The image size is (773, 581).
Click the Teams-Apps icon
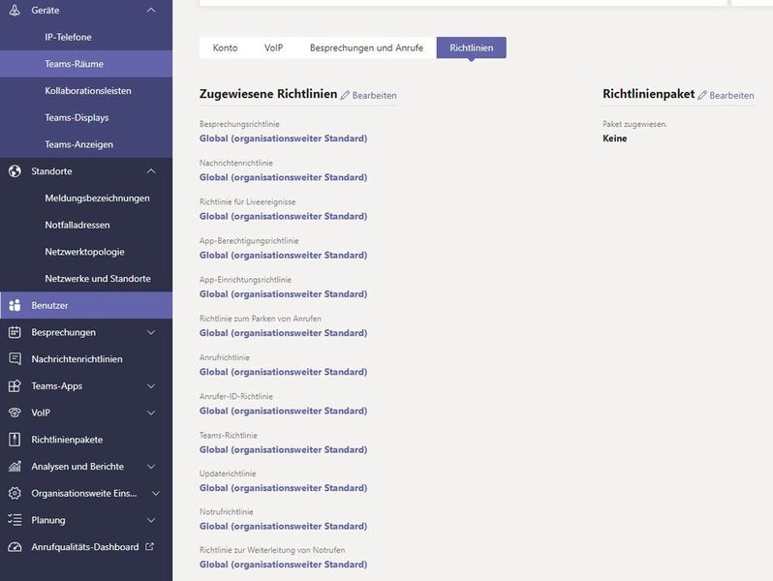pos(15,385)
